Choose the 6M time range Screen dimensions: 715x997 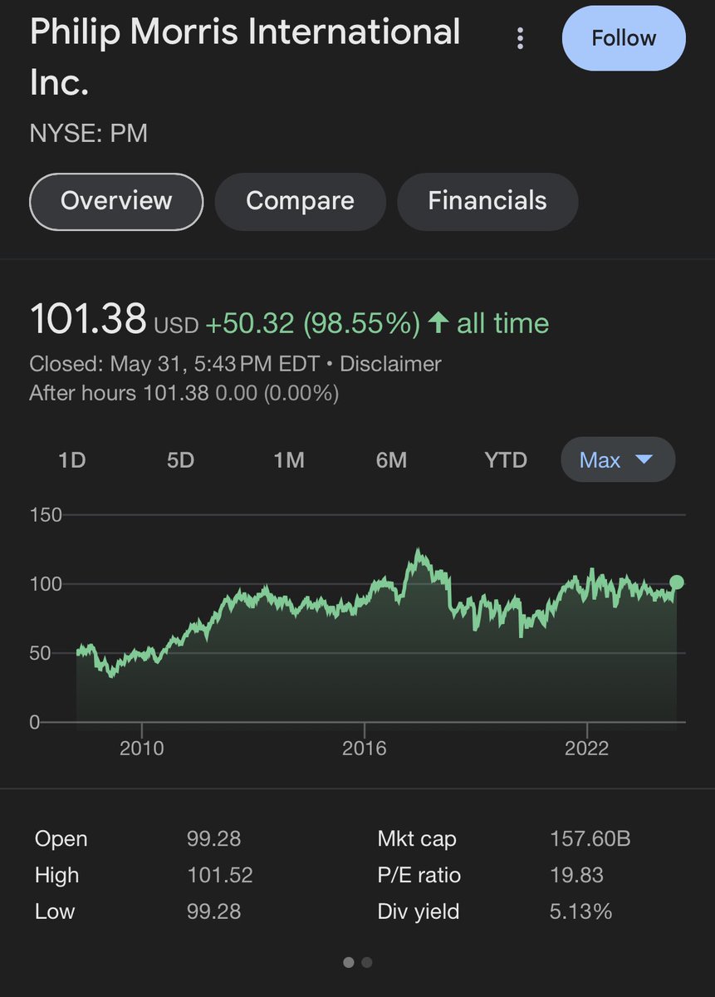click(391, 459)
